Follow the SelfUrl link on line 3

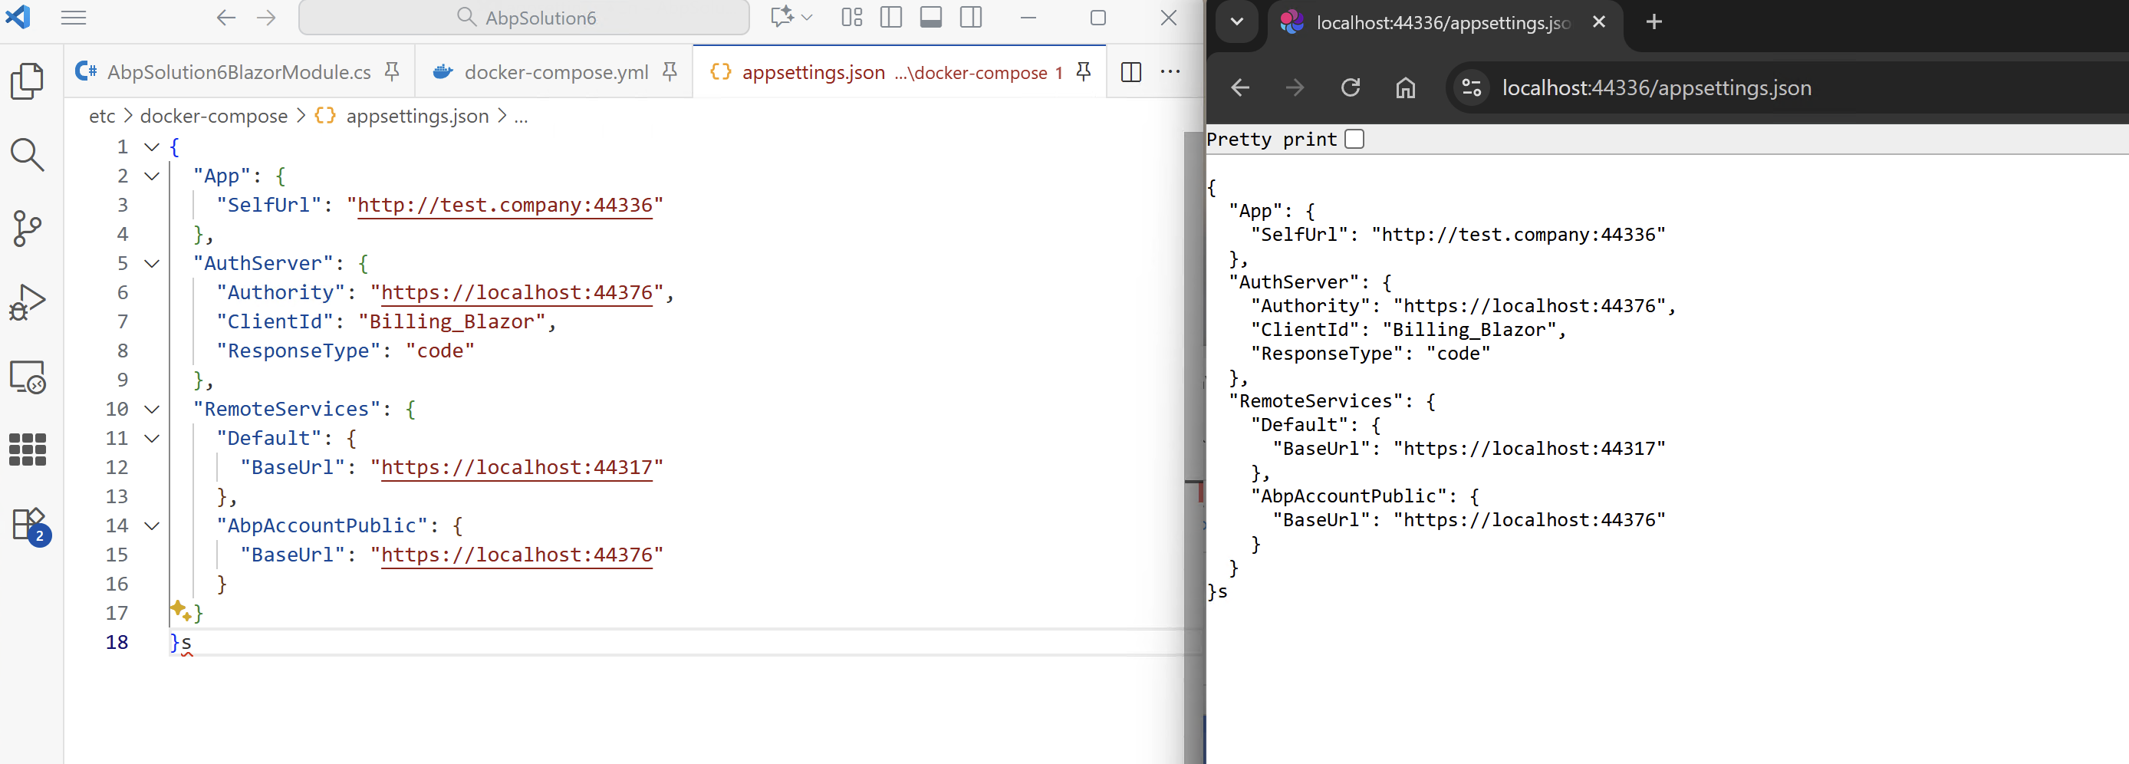[504, 205]
